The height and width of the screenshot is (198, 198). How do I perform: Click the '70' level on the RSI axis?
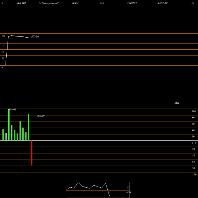click(3, 46)
